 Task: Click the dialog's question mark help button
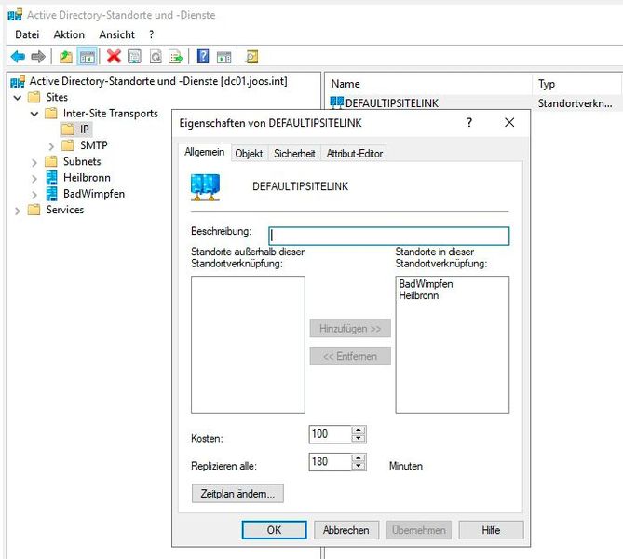[469, 122]
